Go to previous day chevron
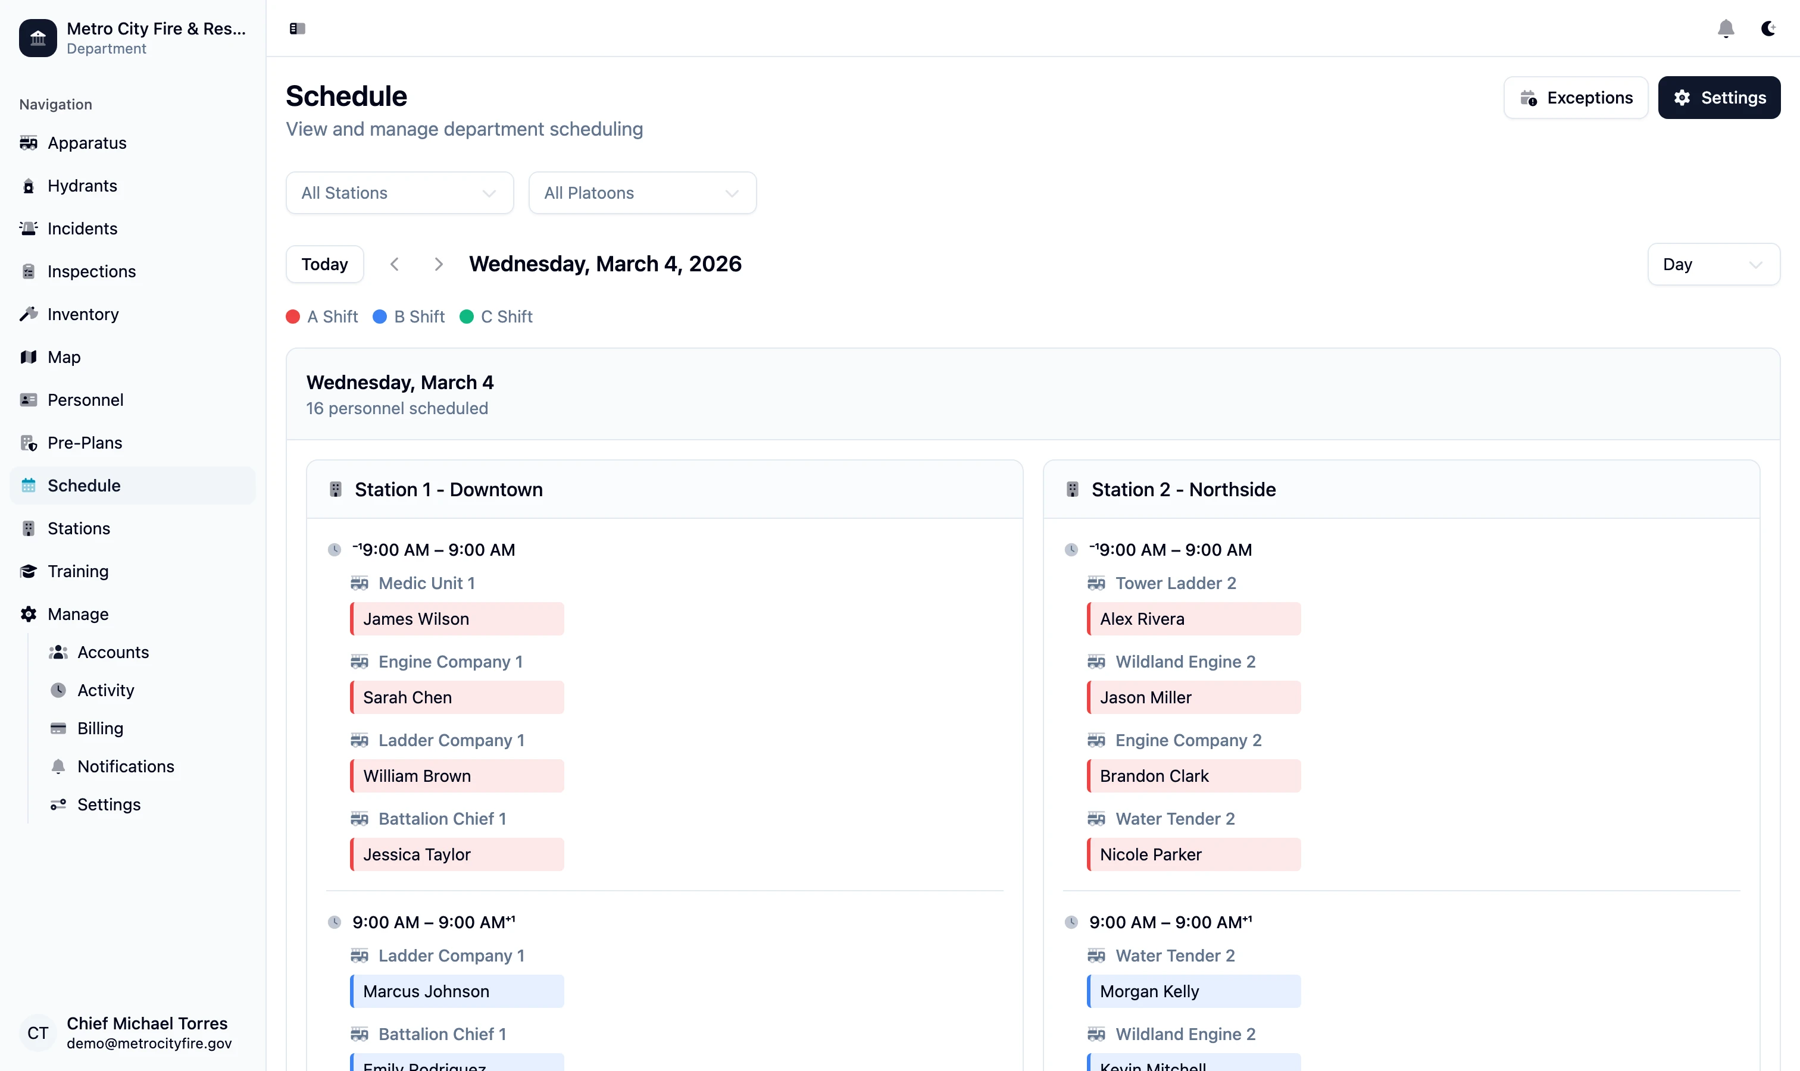Screen dimensions: 1800x1071 [x=394, y=264]
